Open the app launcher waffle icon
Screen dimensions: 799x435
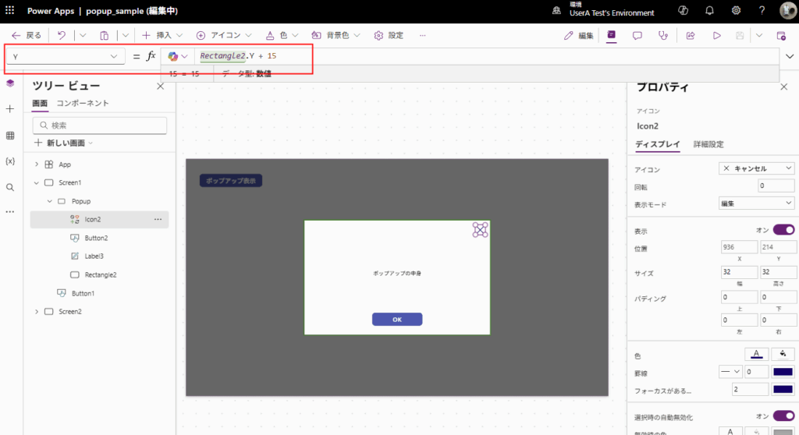click(9, 10)
